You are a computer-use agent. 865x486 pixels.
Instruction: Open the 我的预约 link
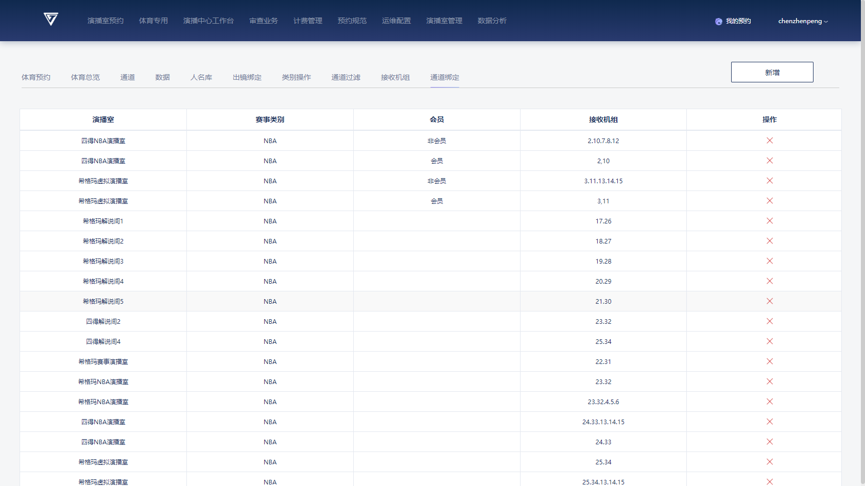pyautogui.click(x=738, y=21)
